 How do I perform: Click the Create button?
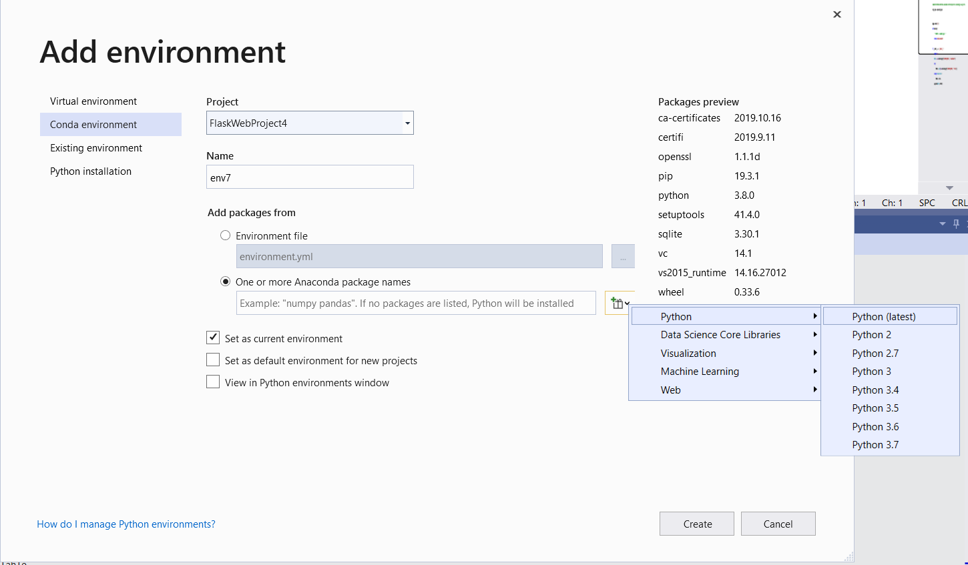tap(697, 524)
